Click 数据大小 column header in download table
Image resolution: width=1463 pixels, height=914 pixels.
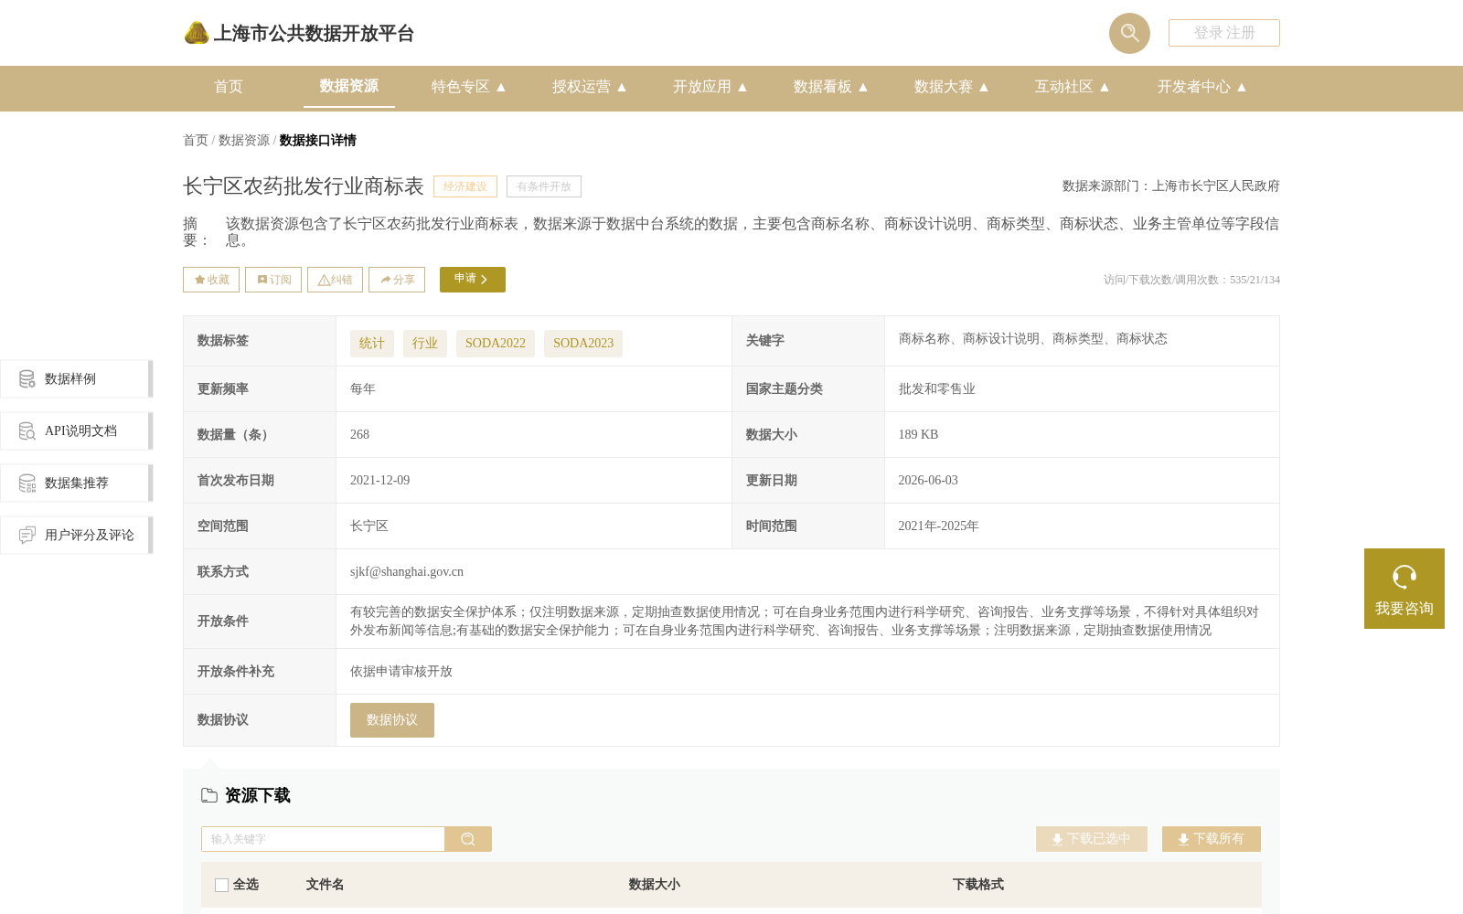pos(655,885)
